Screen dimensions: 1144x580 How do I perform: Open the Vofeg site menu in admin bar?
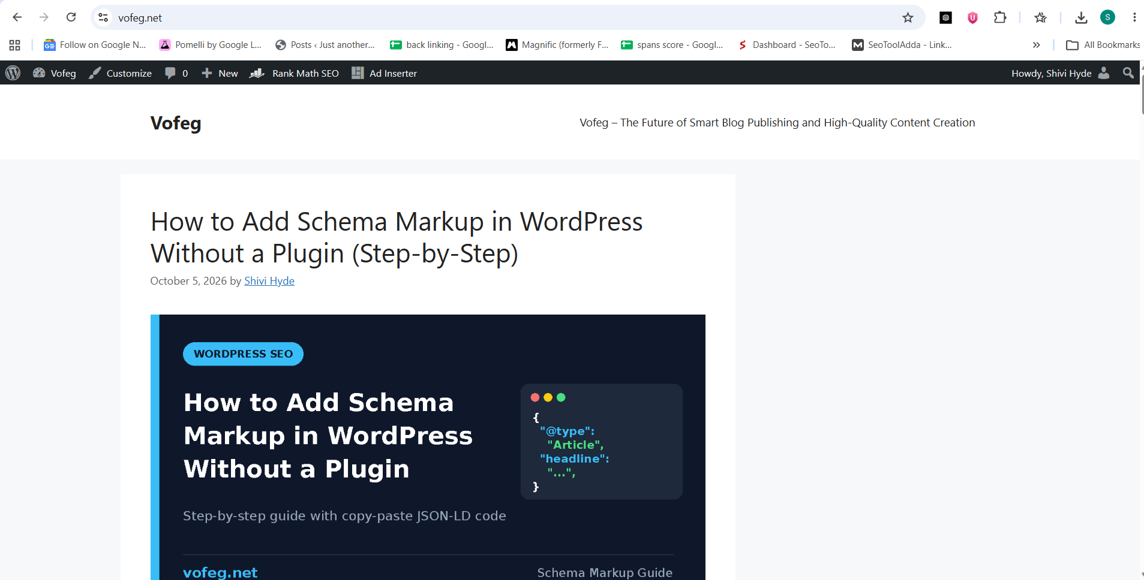pyautogui.click(x=55, y=73)
